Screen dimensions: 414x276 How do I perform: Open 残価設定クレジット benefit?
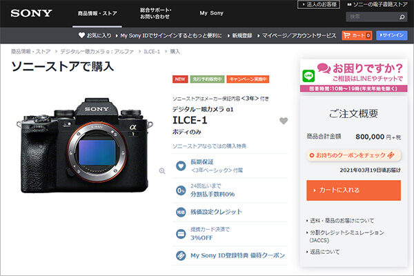click(x=230, y=212)
